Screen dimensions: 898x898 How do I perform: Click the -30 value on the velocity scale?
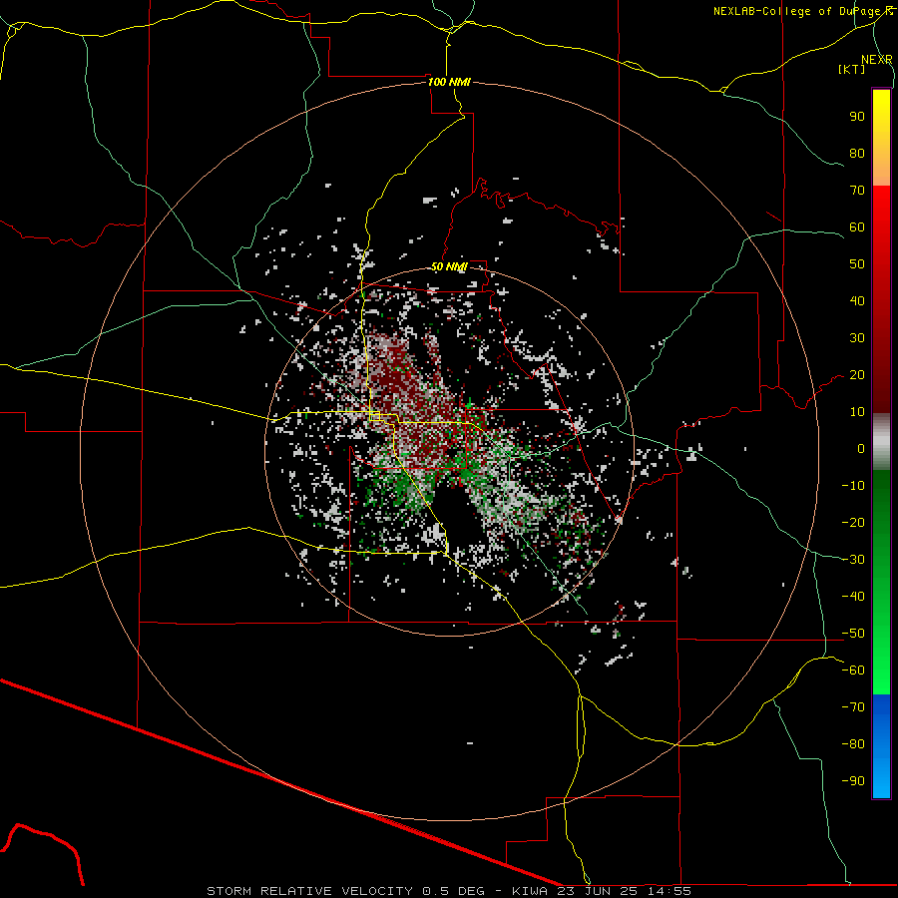click(853, 560)
